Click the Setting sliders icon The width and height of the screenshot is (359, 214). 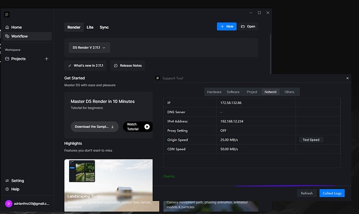pos(7,181)
